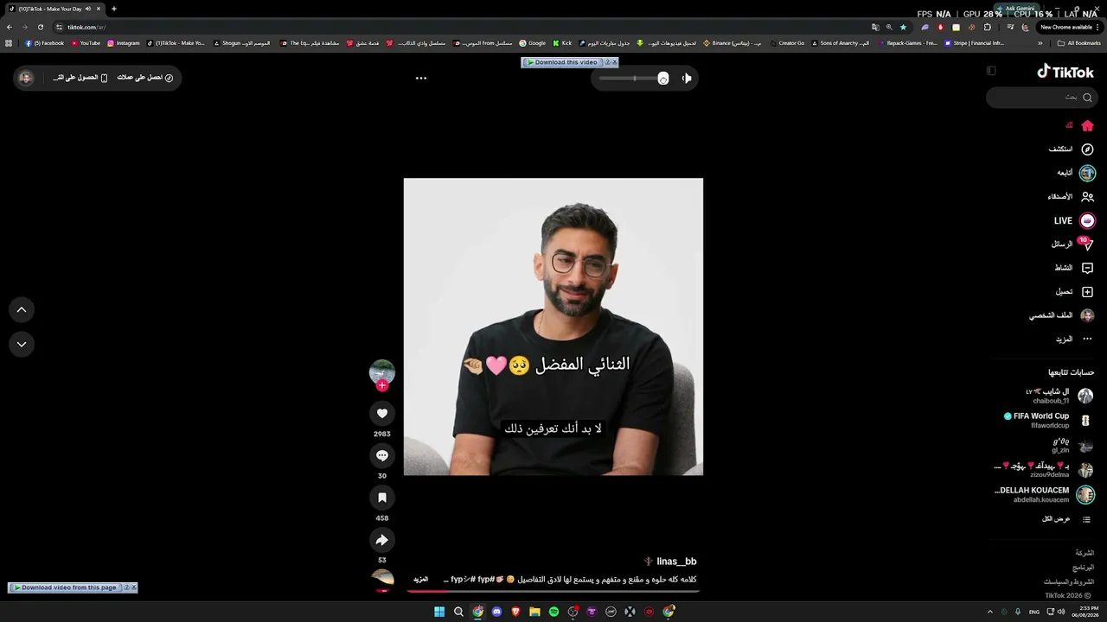The width and height of the screenshot is (1107, 622).
Task: Click the Upload plus icon
Action: (x=1087, y=292)
